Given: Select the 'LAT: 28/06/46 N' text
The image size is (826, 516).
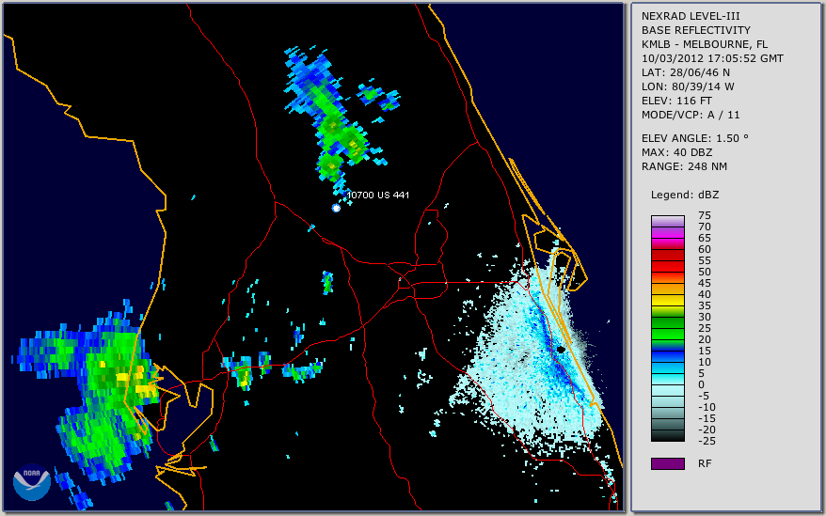Looking at the screenshot, I should pyautogui.click(x=685, y=72).
